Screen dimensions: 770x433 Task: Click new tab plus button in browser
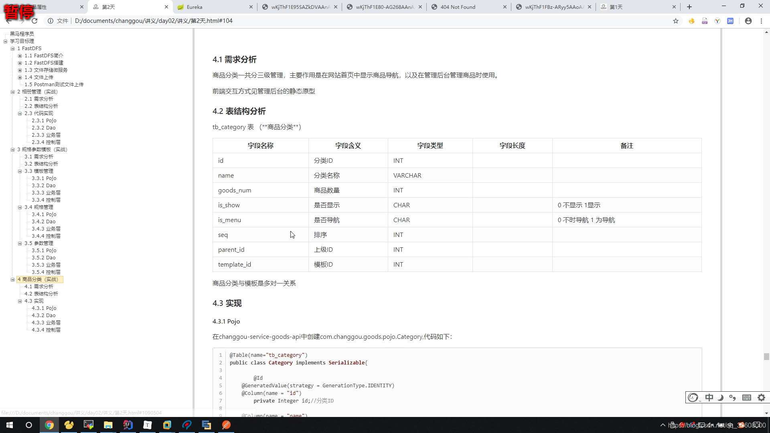689,7
